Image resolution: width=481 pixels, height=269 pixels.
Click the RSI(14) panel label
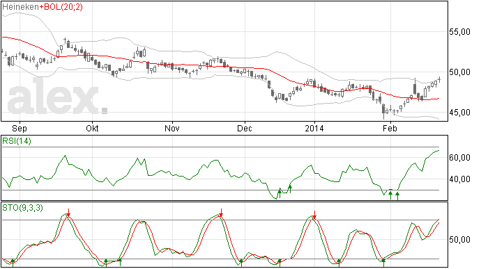[17, 141]
